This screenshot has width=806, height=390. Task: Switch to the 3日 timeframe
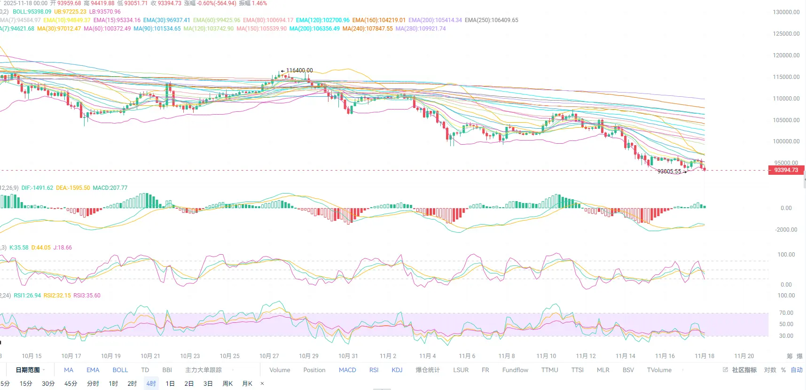[x=208, y=383]
